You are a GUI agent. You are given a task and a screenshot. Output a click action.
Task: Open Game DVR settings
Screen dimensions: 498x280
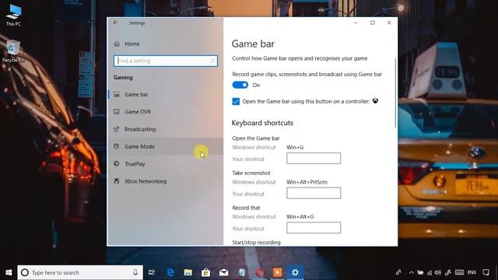[x=166, y=112]
